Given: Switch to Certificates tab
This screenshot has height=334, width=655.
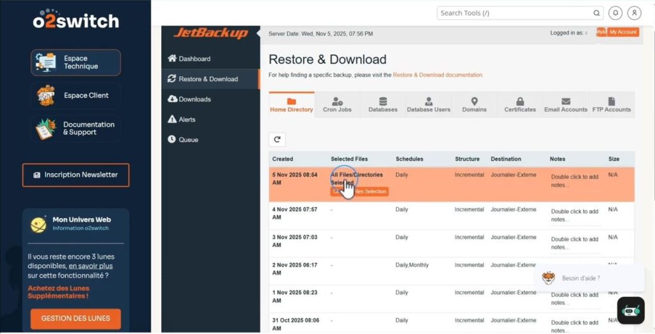Looking at the screenshot, I should [520, 105].
